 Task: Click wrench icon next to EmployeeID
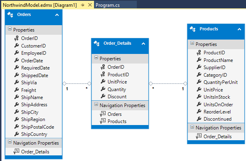(x=16, y=53)
